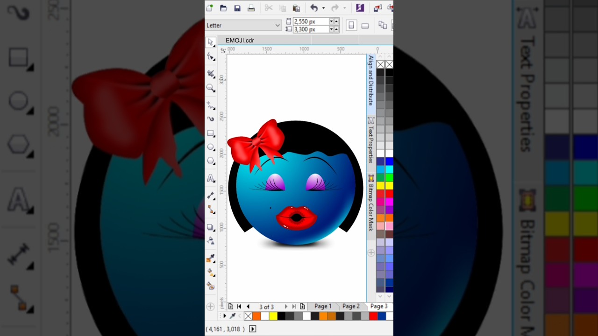
Task: Select the Color Eyedropper tool
Action: point(211,258)
